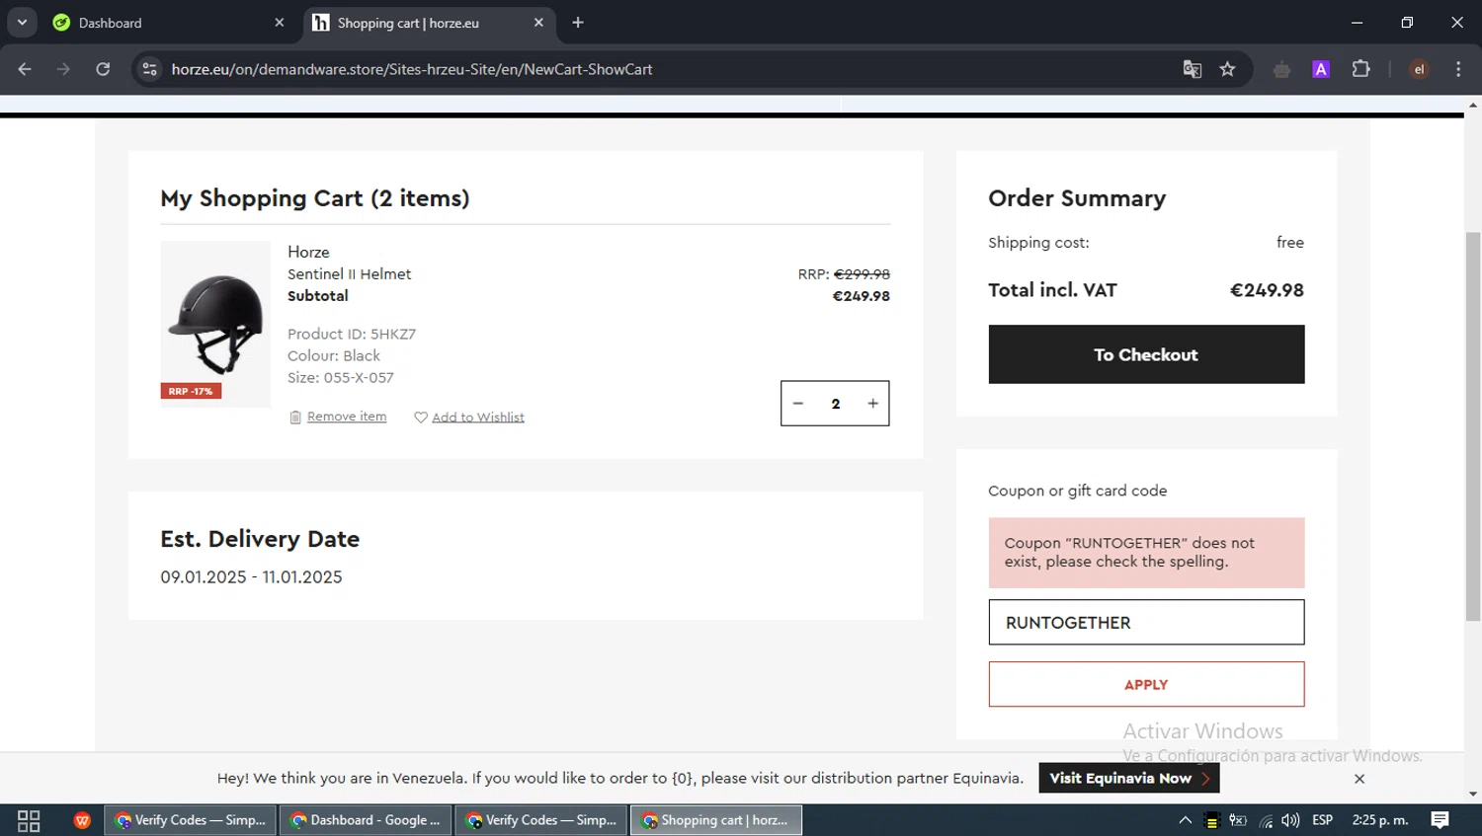The image size is (1482, 836).
Task: Open Shopping cart horze taskbar window
Action: 715,820
